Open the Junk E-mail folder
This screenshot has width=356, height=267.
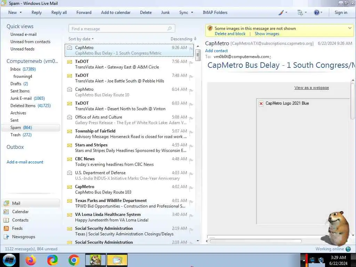(27, 98)
